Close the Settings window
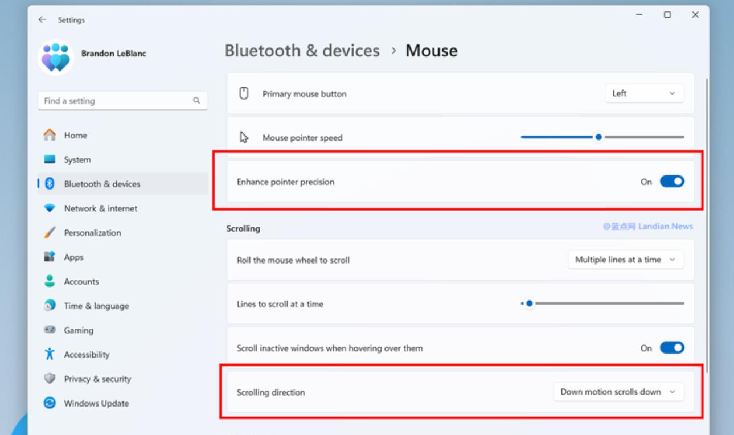 click(x=695, y=15)
